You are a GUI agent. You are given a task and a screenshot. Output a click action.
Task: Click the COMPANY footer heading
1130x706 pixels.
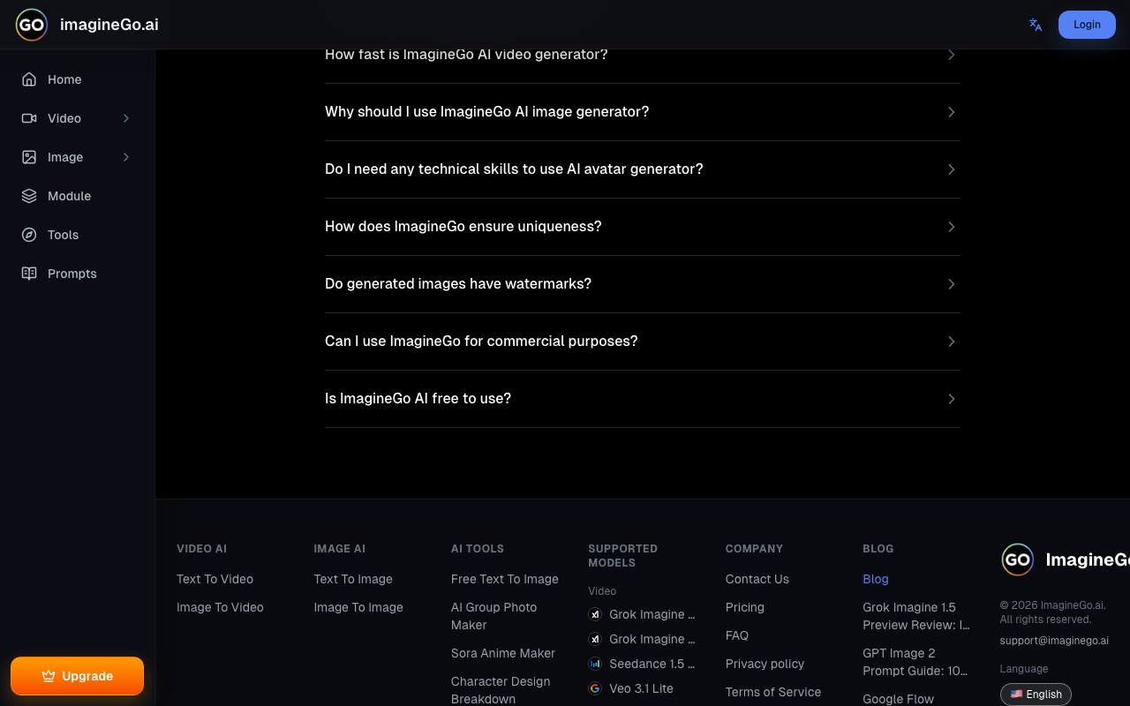pos(755,549)
